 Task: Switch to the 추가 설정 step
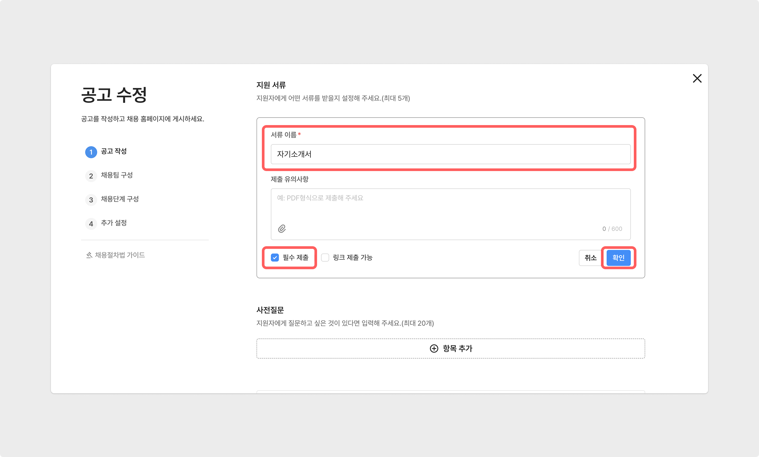[114, 223]
